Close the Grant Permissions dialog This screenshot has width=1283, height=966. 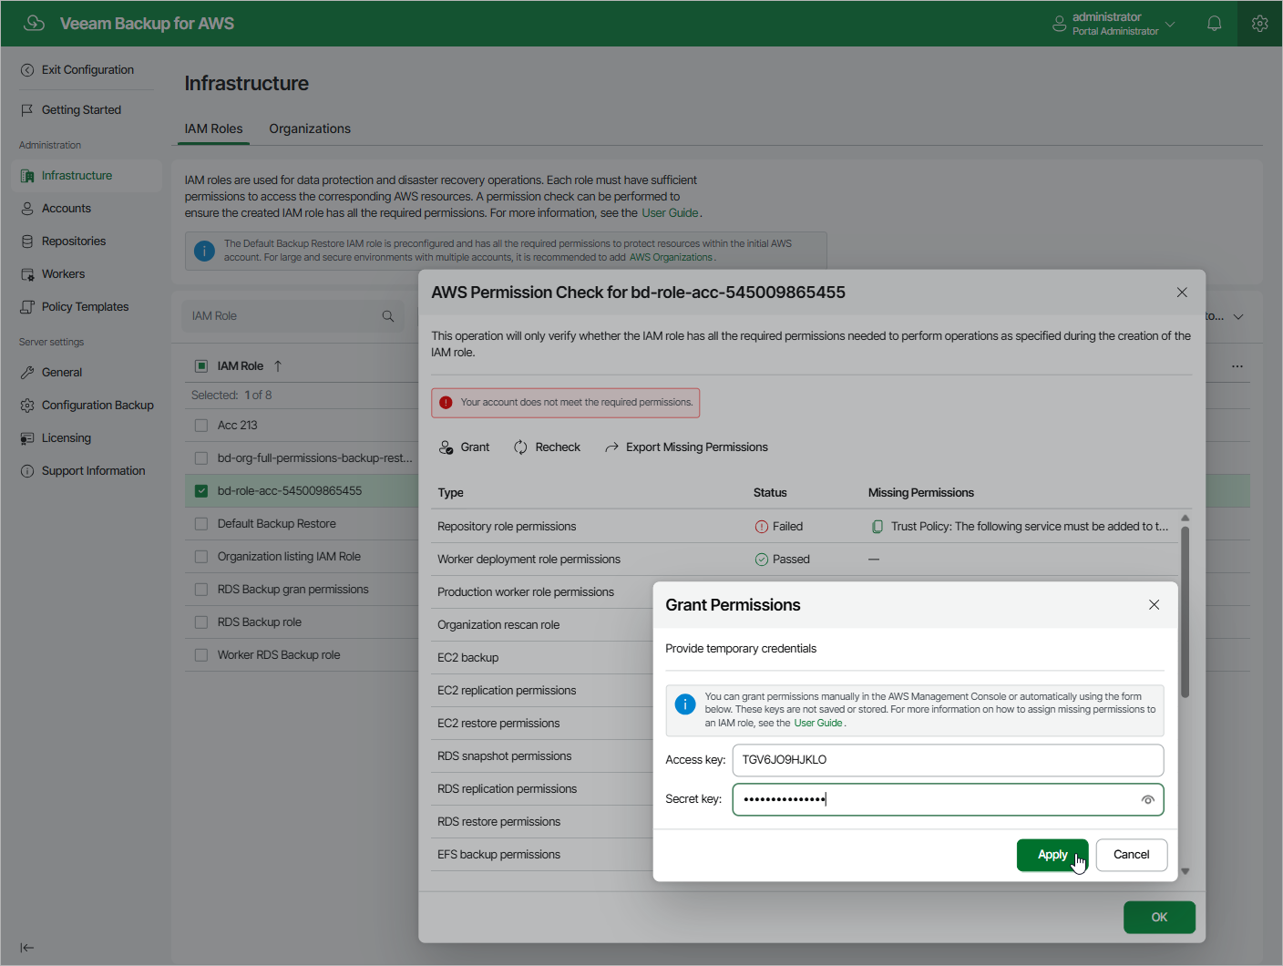(1155, 605)
